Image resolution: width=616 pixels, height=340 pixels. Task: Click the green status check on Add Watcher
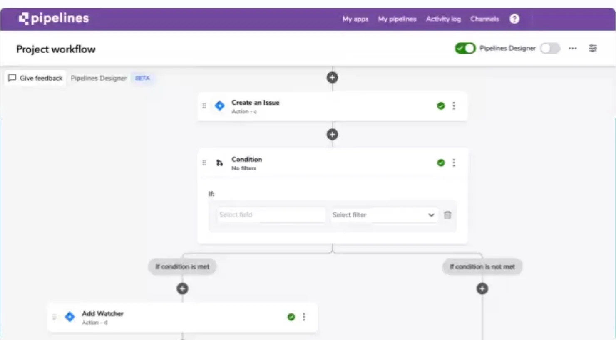(291, 317)
